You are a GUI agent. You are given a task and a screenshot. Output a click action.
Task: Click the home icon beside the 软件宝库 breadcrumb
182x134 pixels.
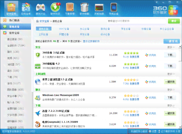[37, 21]
